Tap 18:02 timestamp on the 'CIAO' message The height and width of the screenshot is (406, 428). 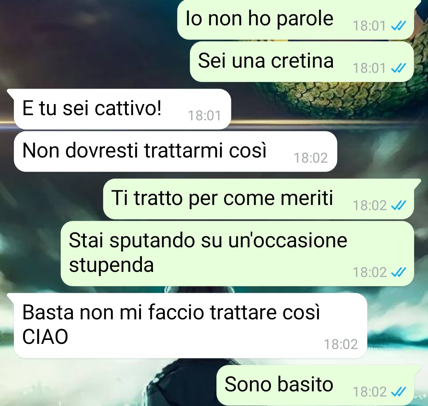pos(341,344)
